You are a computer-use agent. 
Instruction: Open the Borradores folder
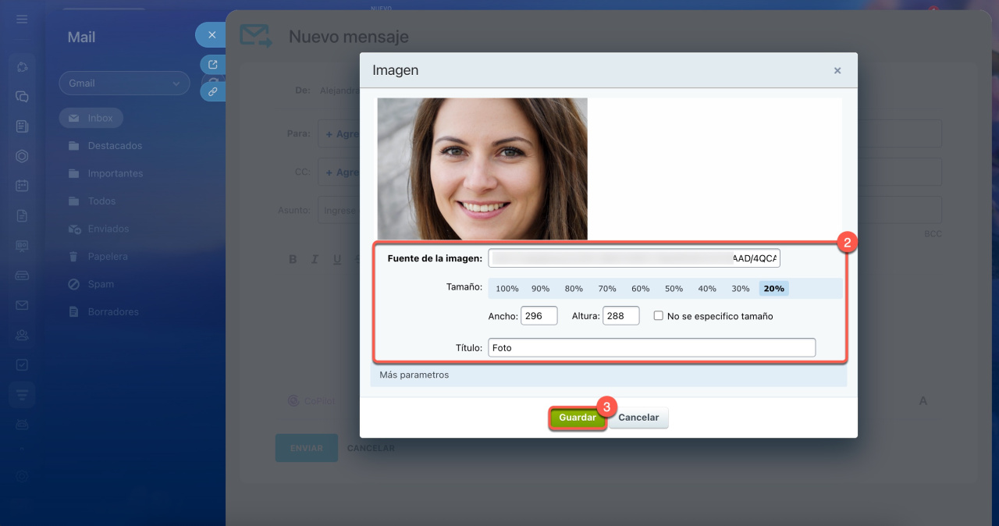(112, 312)
